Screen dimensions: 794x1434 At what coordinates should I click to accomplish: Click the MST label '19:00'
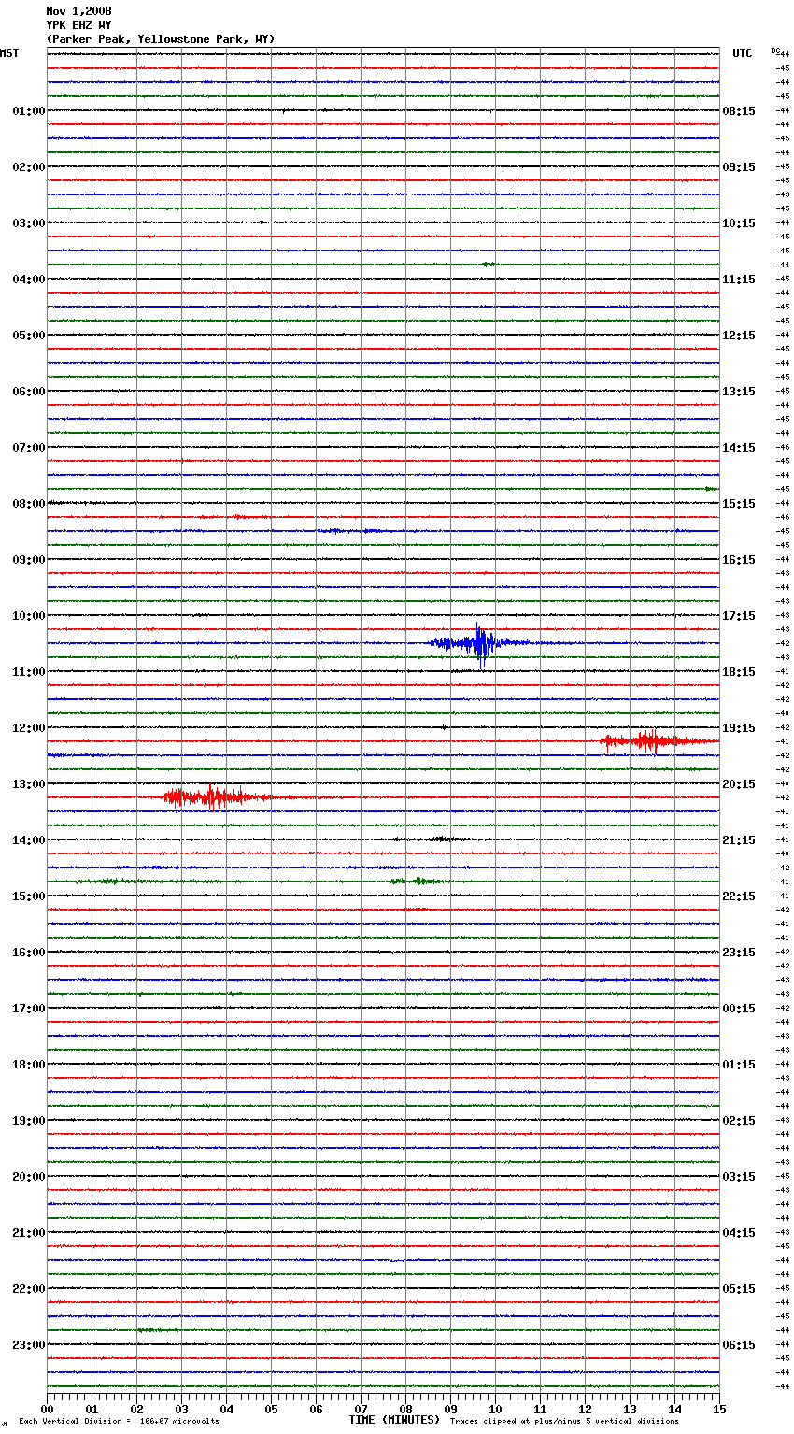point(29,1121)
